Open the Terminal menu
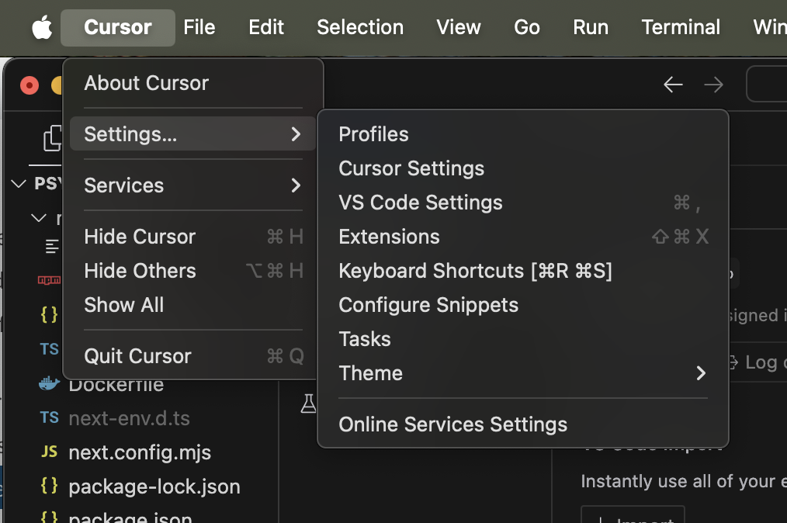Image resolution: width=787 pixels, height=523 pixels. 681,27
